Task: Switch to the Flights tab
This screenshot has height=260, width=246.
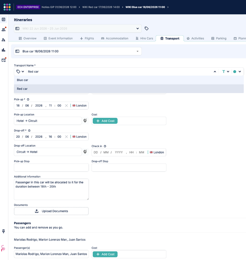Action: coord(87,38)
